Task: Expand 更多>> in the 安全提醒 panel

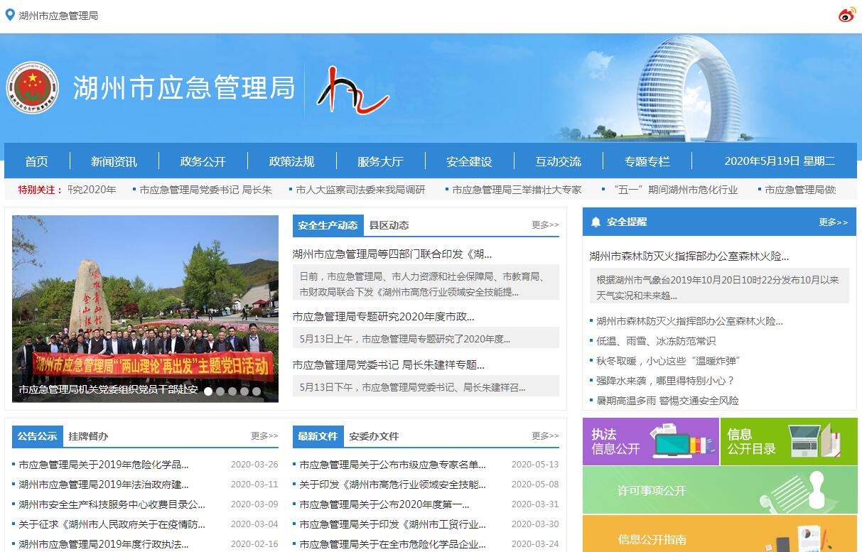Action: (x=833, y=222)
